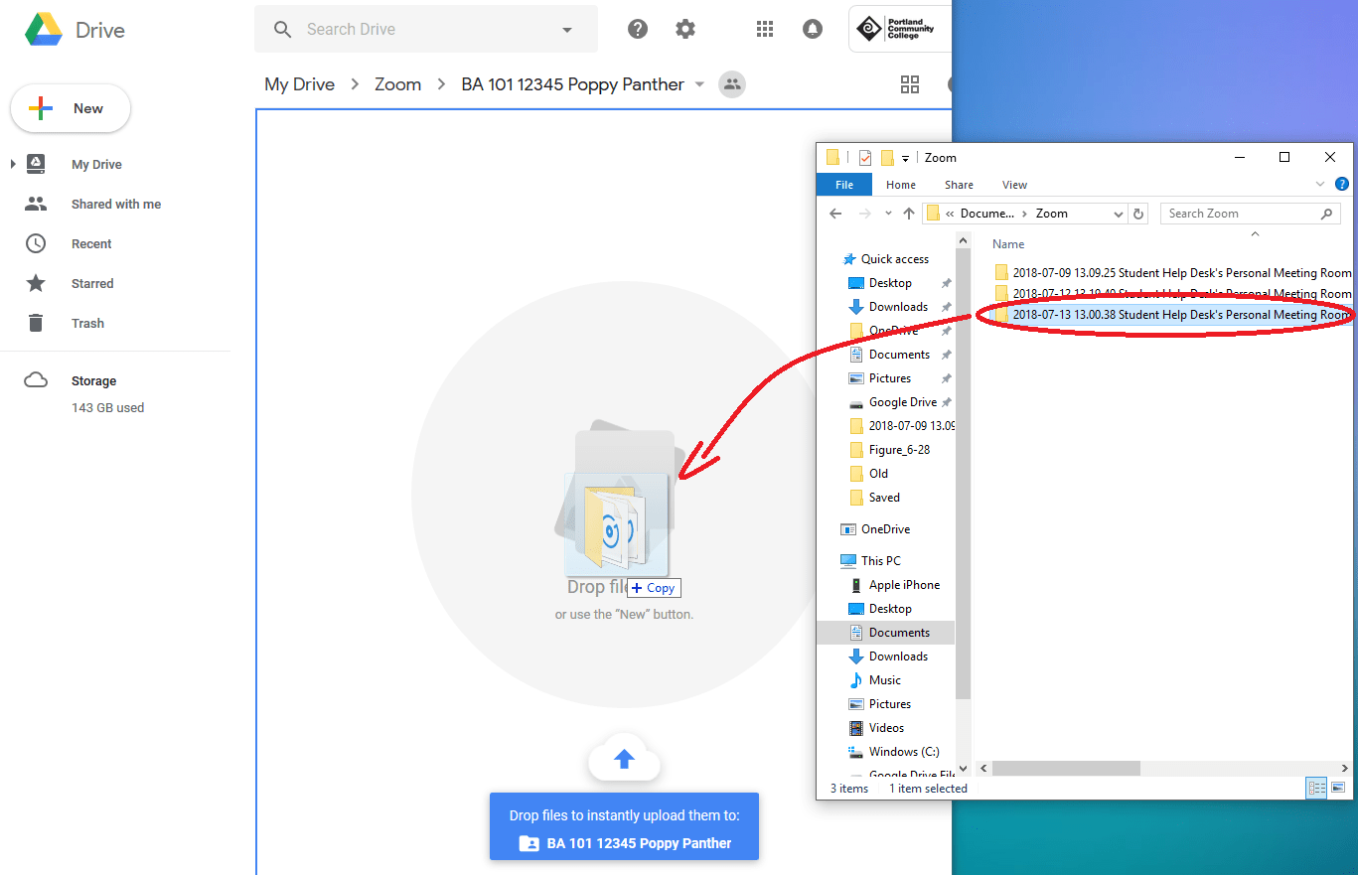Screen dimensions: 1358x875
Task: Click the New folder icon in Explorer title bar
Action: coord(887,157)
